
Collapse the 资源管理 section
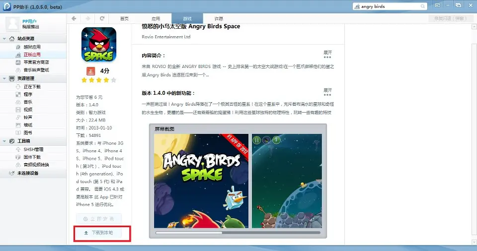[x=4, y=78]
